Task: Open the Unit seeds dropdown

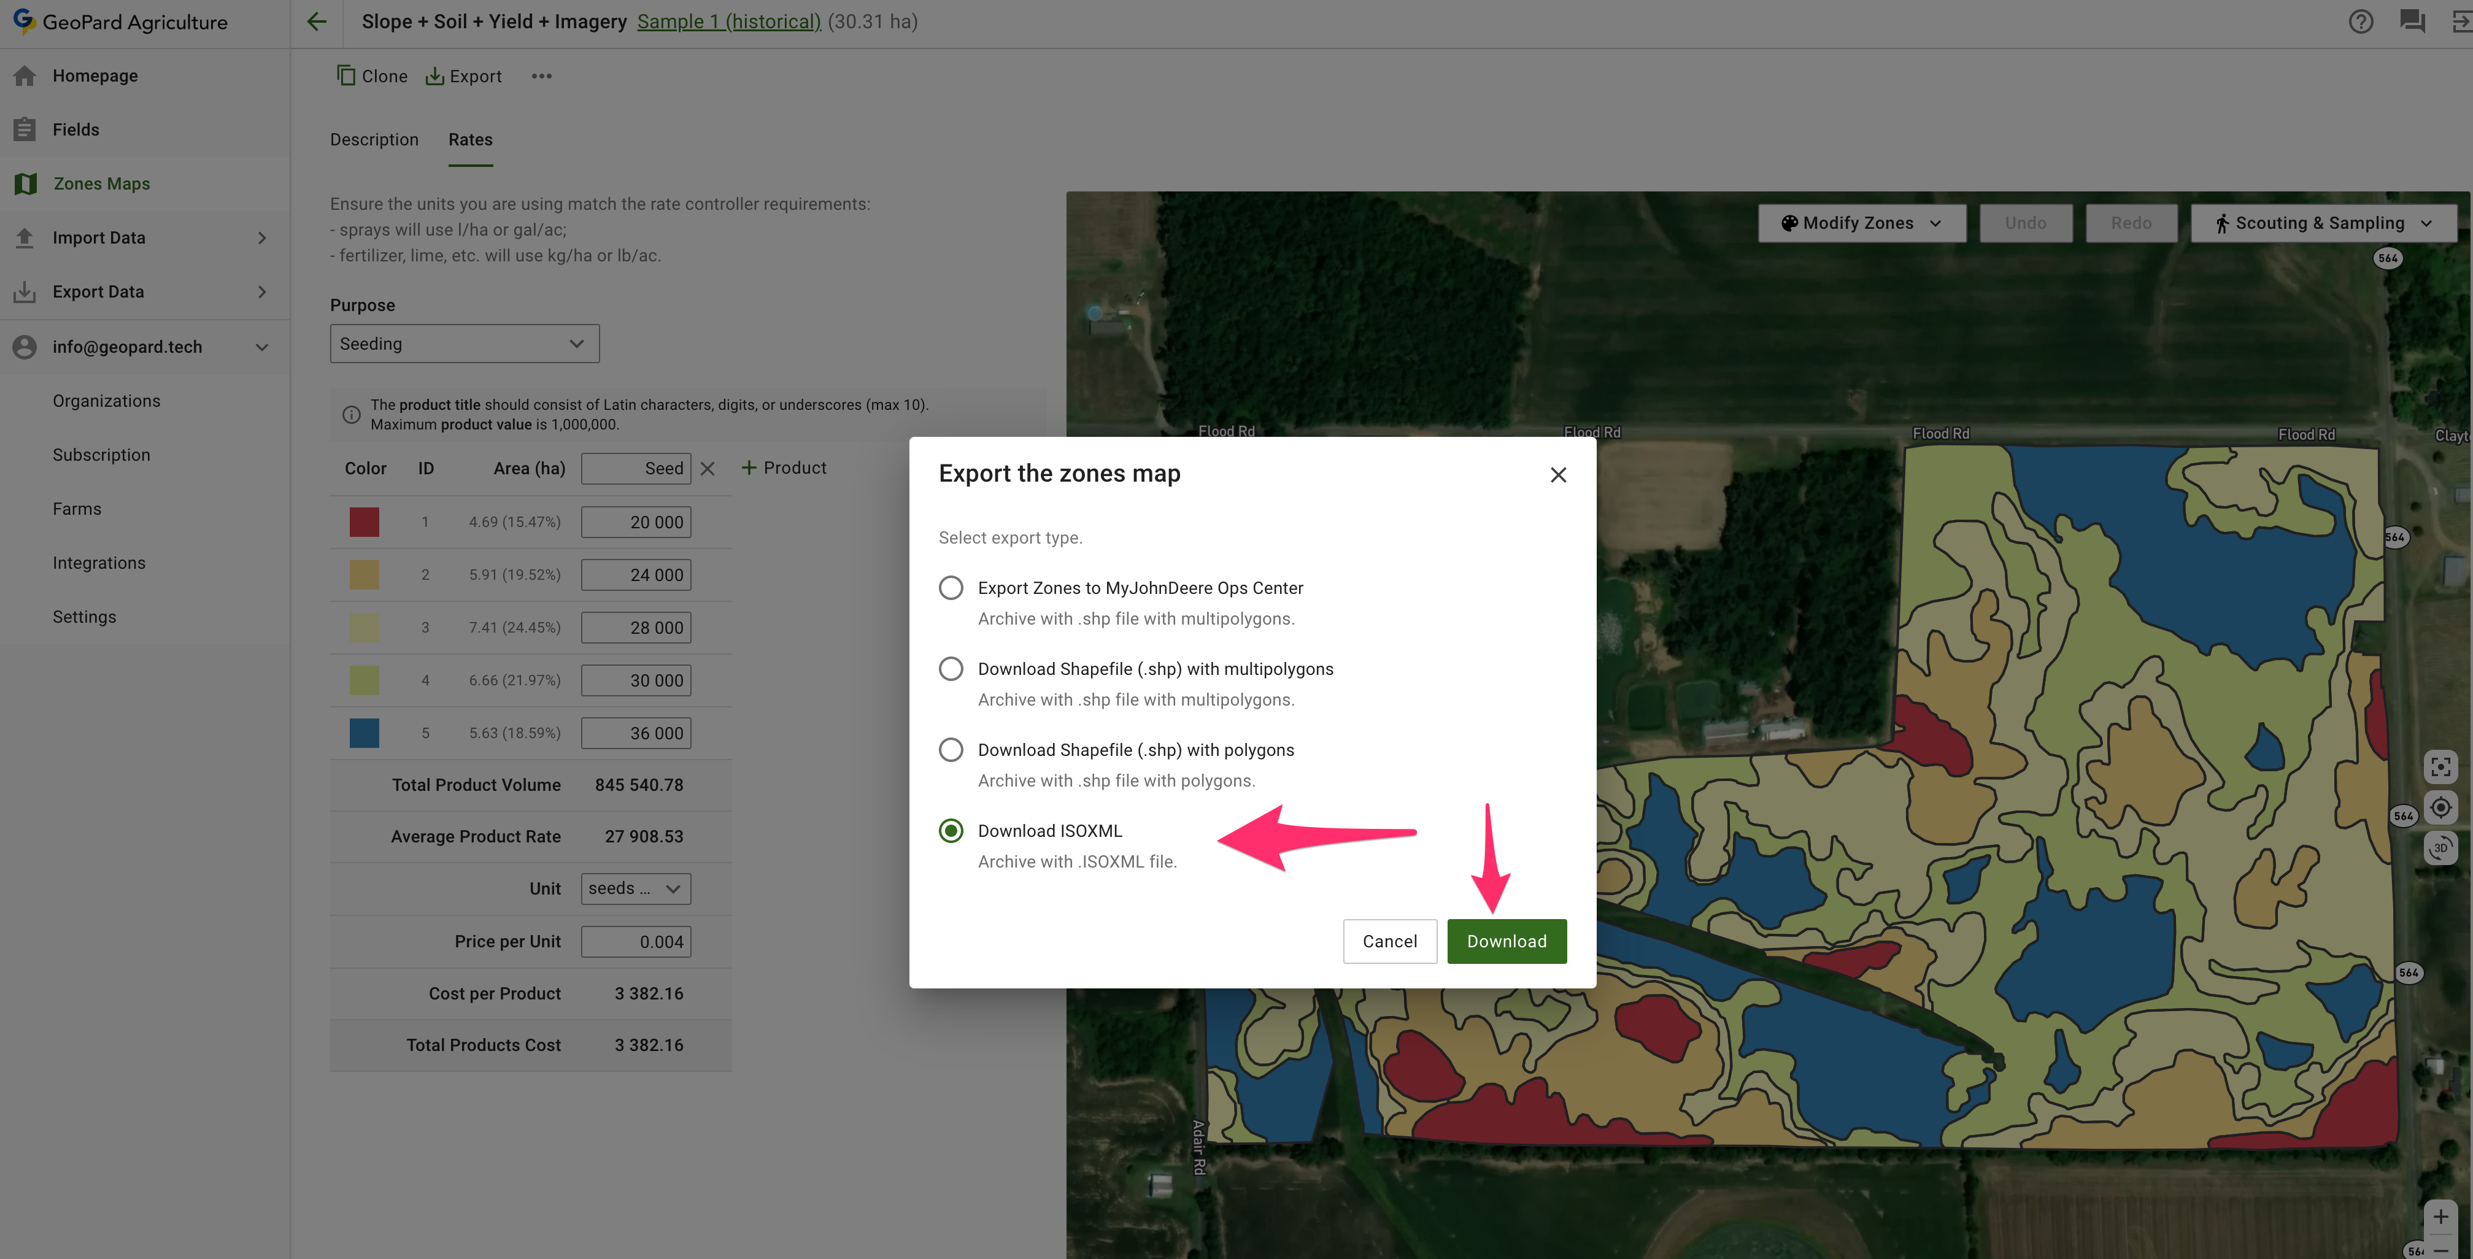Action: click(635, 888)
